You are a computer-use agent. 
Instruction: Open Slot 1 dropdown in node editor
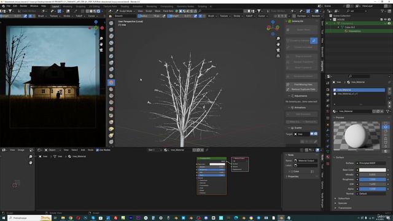(154, 150)
